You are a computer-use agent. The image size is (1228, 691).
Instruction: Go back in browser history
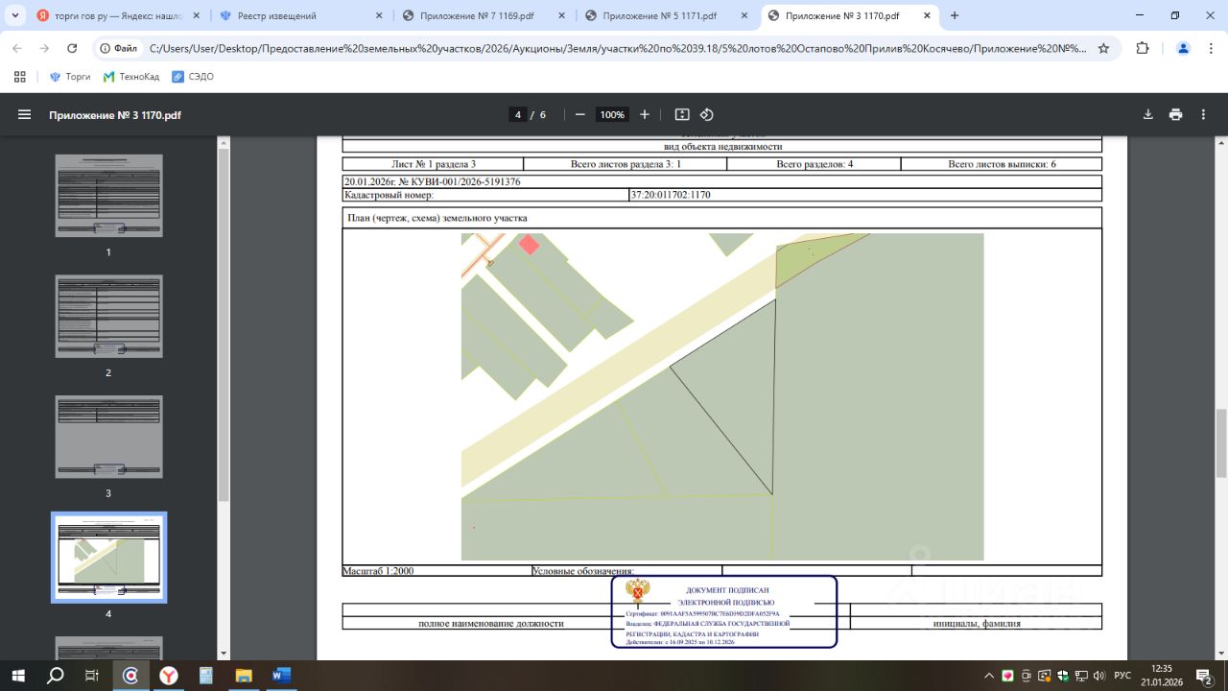click(17, 48)
